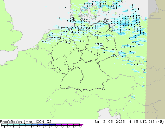Select the 30–35 mm purple legend box
The width and height of the screenshot is (165, 128).
click(59, 125)
